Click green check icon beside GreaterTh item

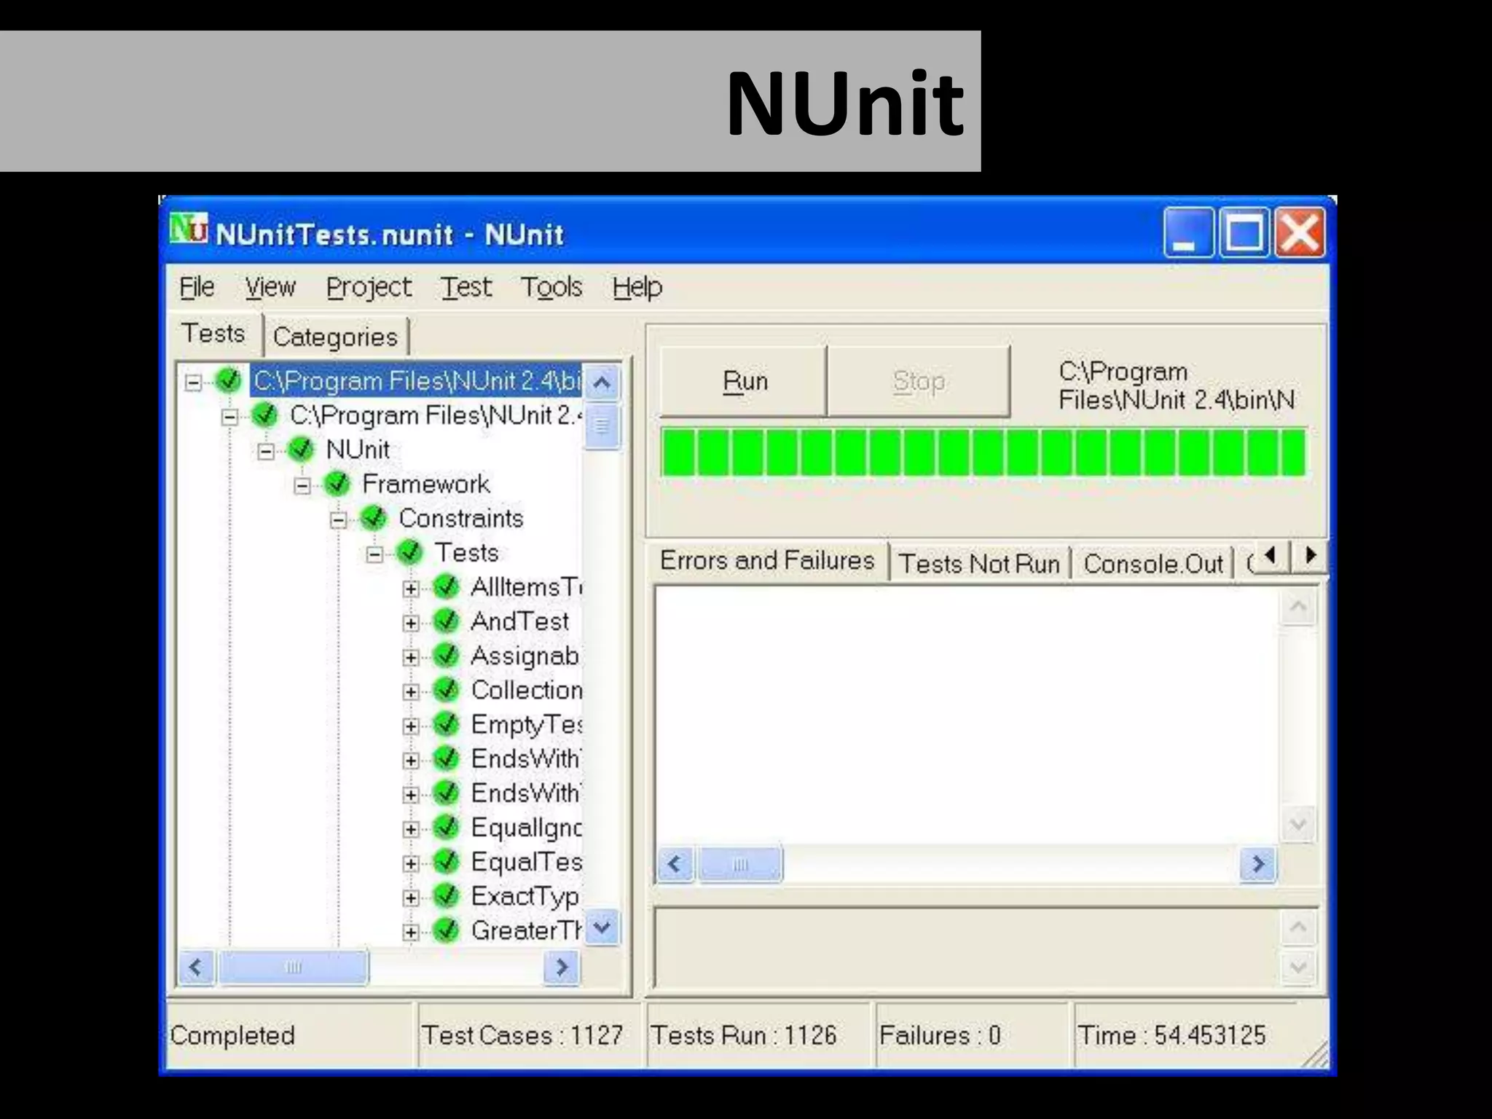point(445,930)
